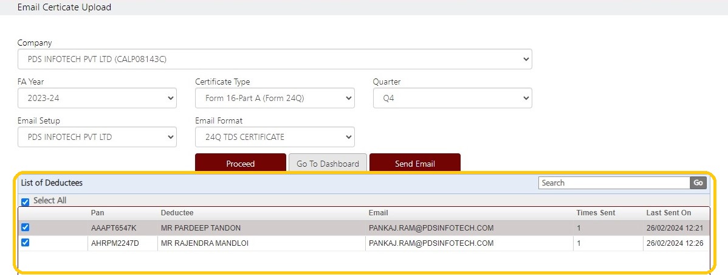Click deductee name MR RAJENDRA MANDLOI
This screenshot has width=728, height=275.
click(x=205, y=243)
